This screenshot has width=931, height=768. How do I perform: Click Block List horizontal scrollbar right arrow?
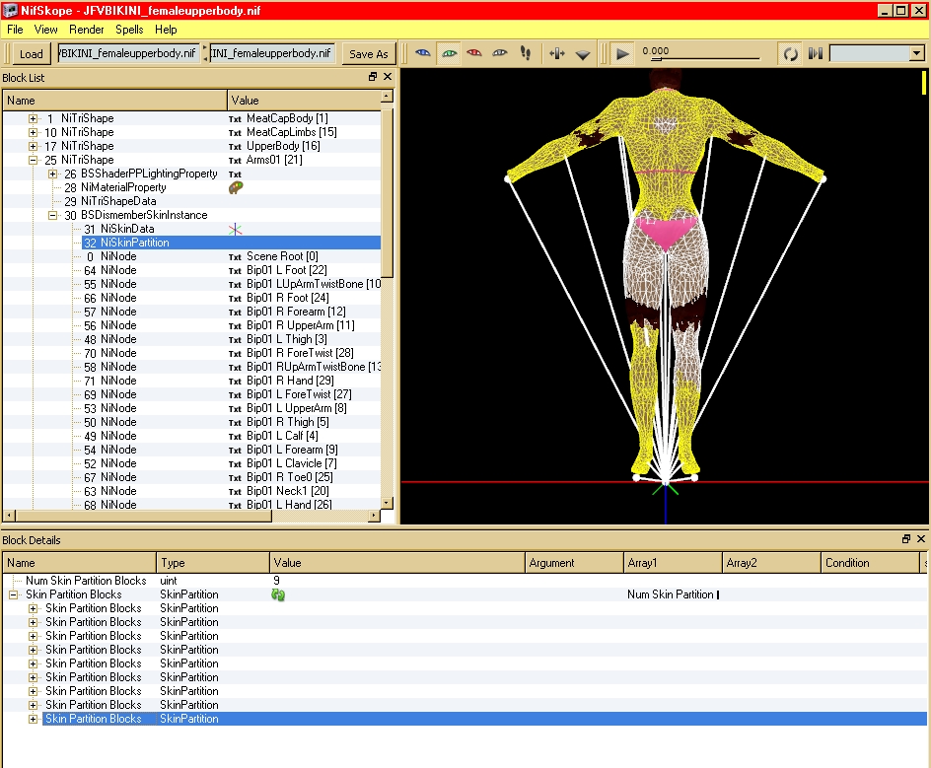coord(374,516)
